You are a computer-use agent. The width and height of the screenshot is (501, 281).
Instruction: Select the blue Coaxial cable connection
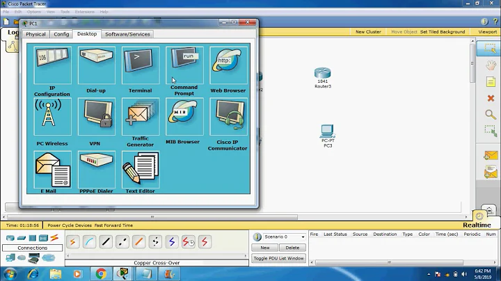(172, 242)
